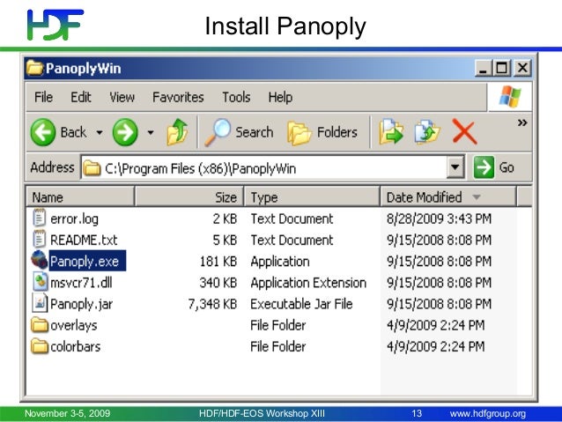Click the Panoply.exe application icon

[x=40, y=260]
